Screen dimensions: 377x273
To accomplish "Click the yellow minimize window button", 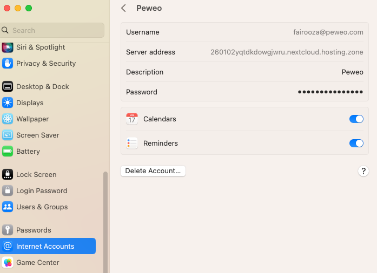I will (x=18, y=8).
